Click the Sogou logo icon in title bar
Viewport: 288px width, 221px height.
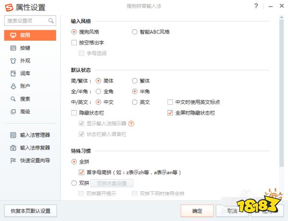pyautogui.click(x=9, y=8)
